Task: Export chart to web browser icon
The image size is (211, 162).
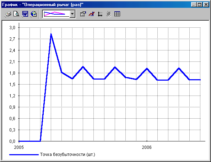Action: coord(34,14)
